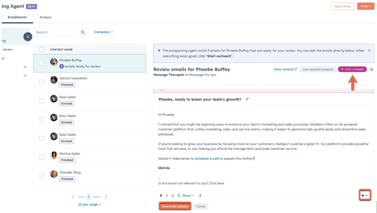Click the 'schedule a call' link

(206, 159)
